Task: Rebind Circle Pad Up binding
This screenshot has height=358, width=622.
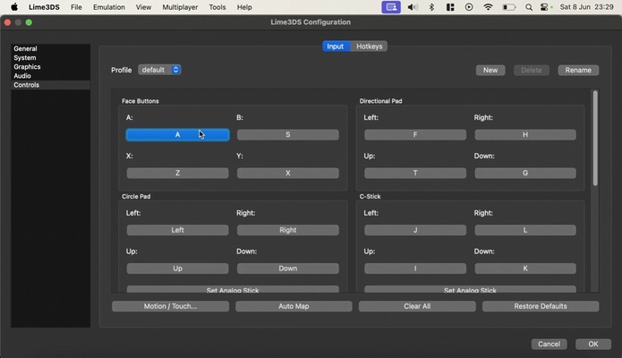Action: click(177, 268)
